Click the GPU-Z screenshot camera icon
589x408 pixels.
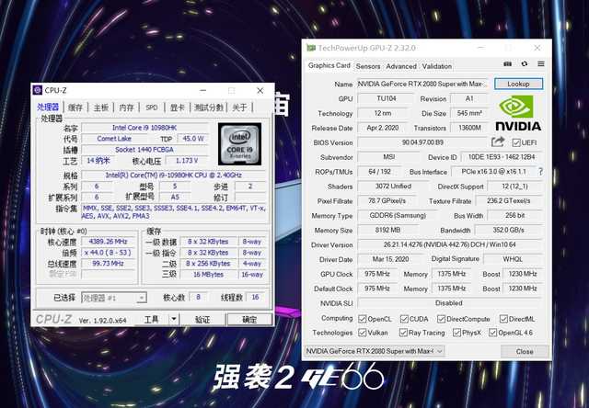click(x=507, y=64)
